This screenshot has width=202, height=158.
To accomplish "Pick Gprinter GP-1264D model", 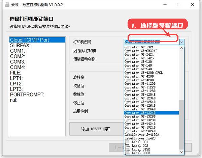I will click(151, 109).
